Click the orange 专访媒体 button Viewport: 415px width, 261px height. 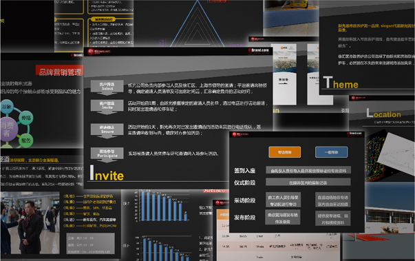pyautogui.click(x=284, y=152)
